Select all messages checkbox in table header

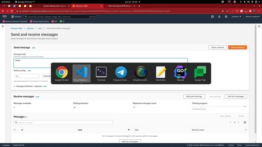pos(15,130)
